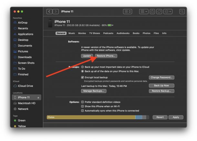The image size is (197, 141).
Task: Click the gray segment of storage bar
Action: 144,117
